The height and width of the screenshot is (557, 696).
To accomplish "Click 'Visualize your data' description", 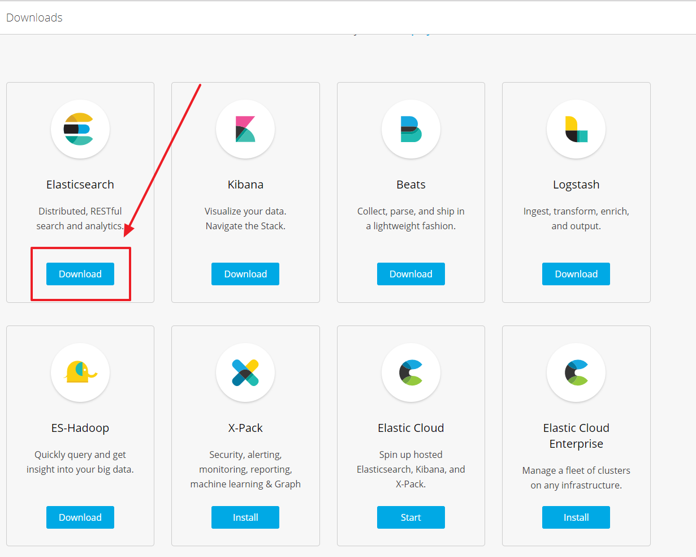I will pyautogui.click(x=245, y=218).
